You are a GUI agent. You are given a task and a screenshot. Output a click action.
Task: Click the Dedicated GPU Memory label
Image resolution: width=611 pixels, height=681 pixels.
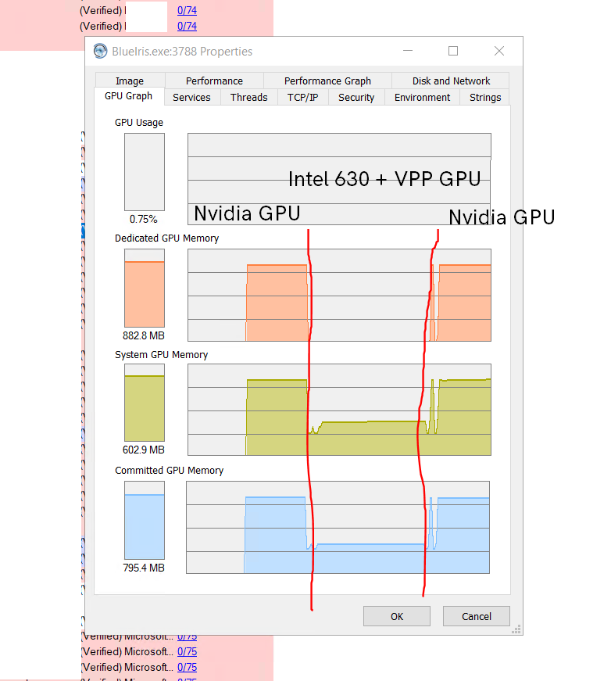point(166,238)
